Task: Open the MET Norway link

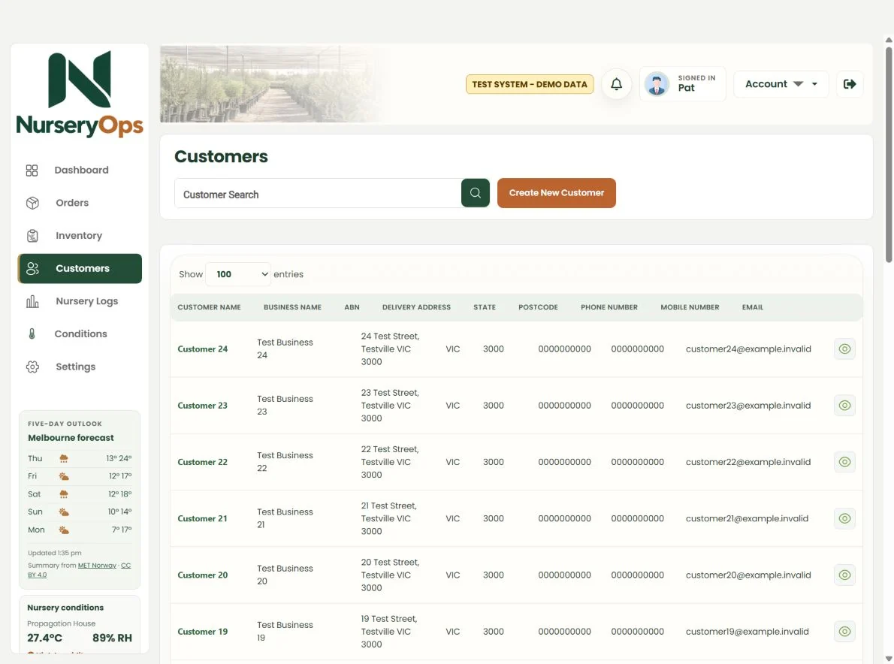Action: point(97,566)
